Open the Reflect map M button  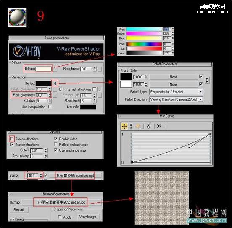(55, 83)
